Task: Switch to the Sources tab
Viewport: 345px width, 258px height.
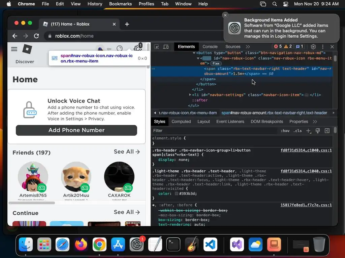Action: pos(233,47)
